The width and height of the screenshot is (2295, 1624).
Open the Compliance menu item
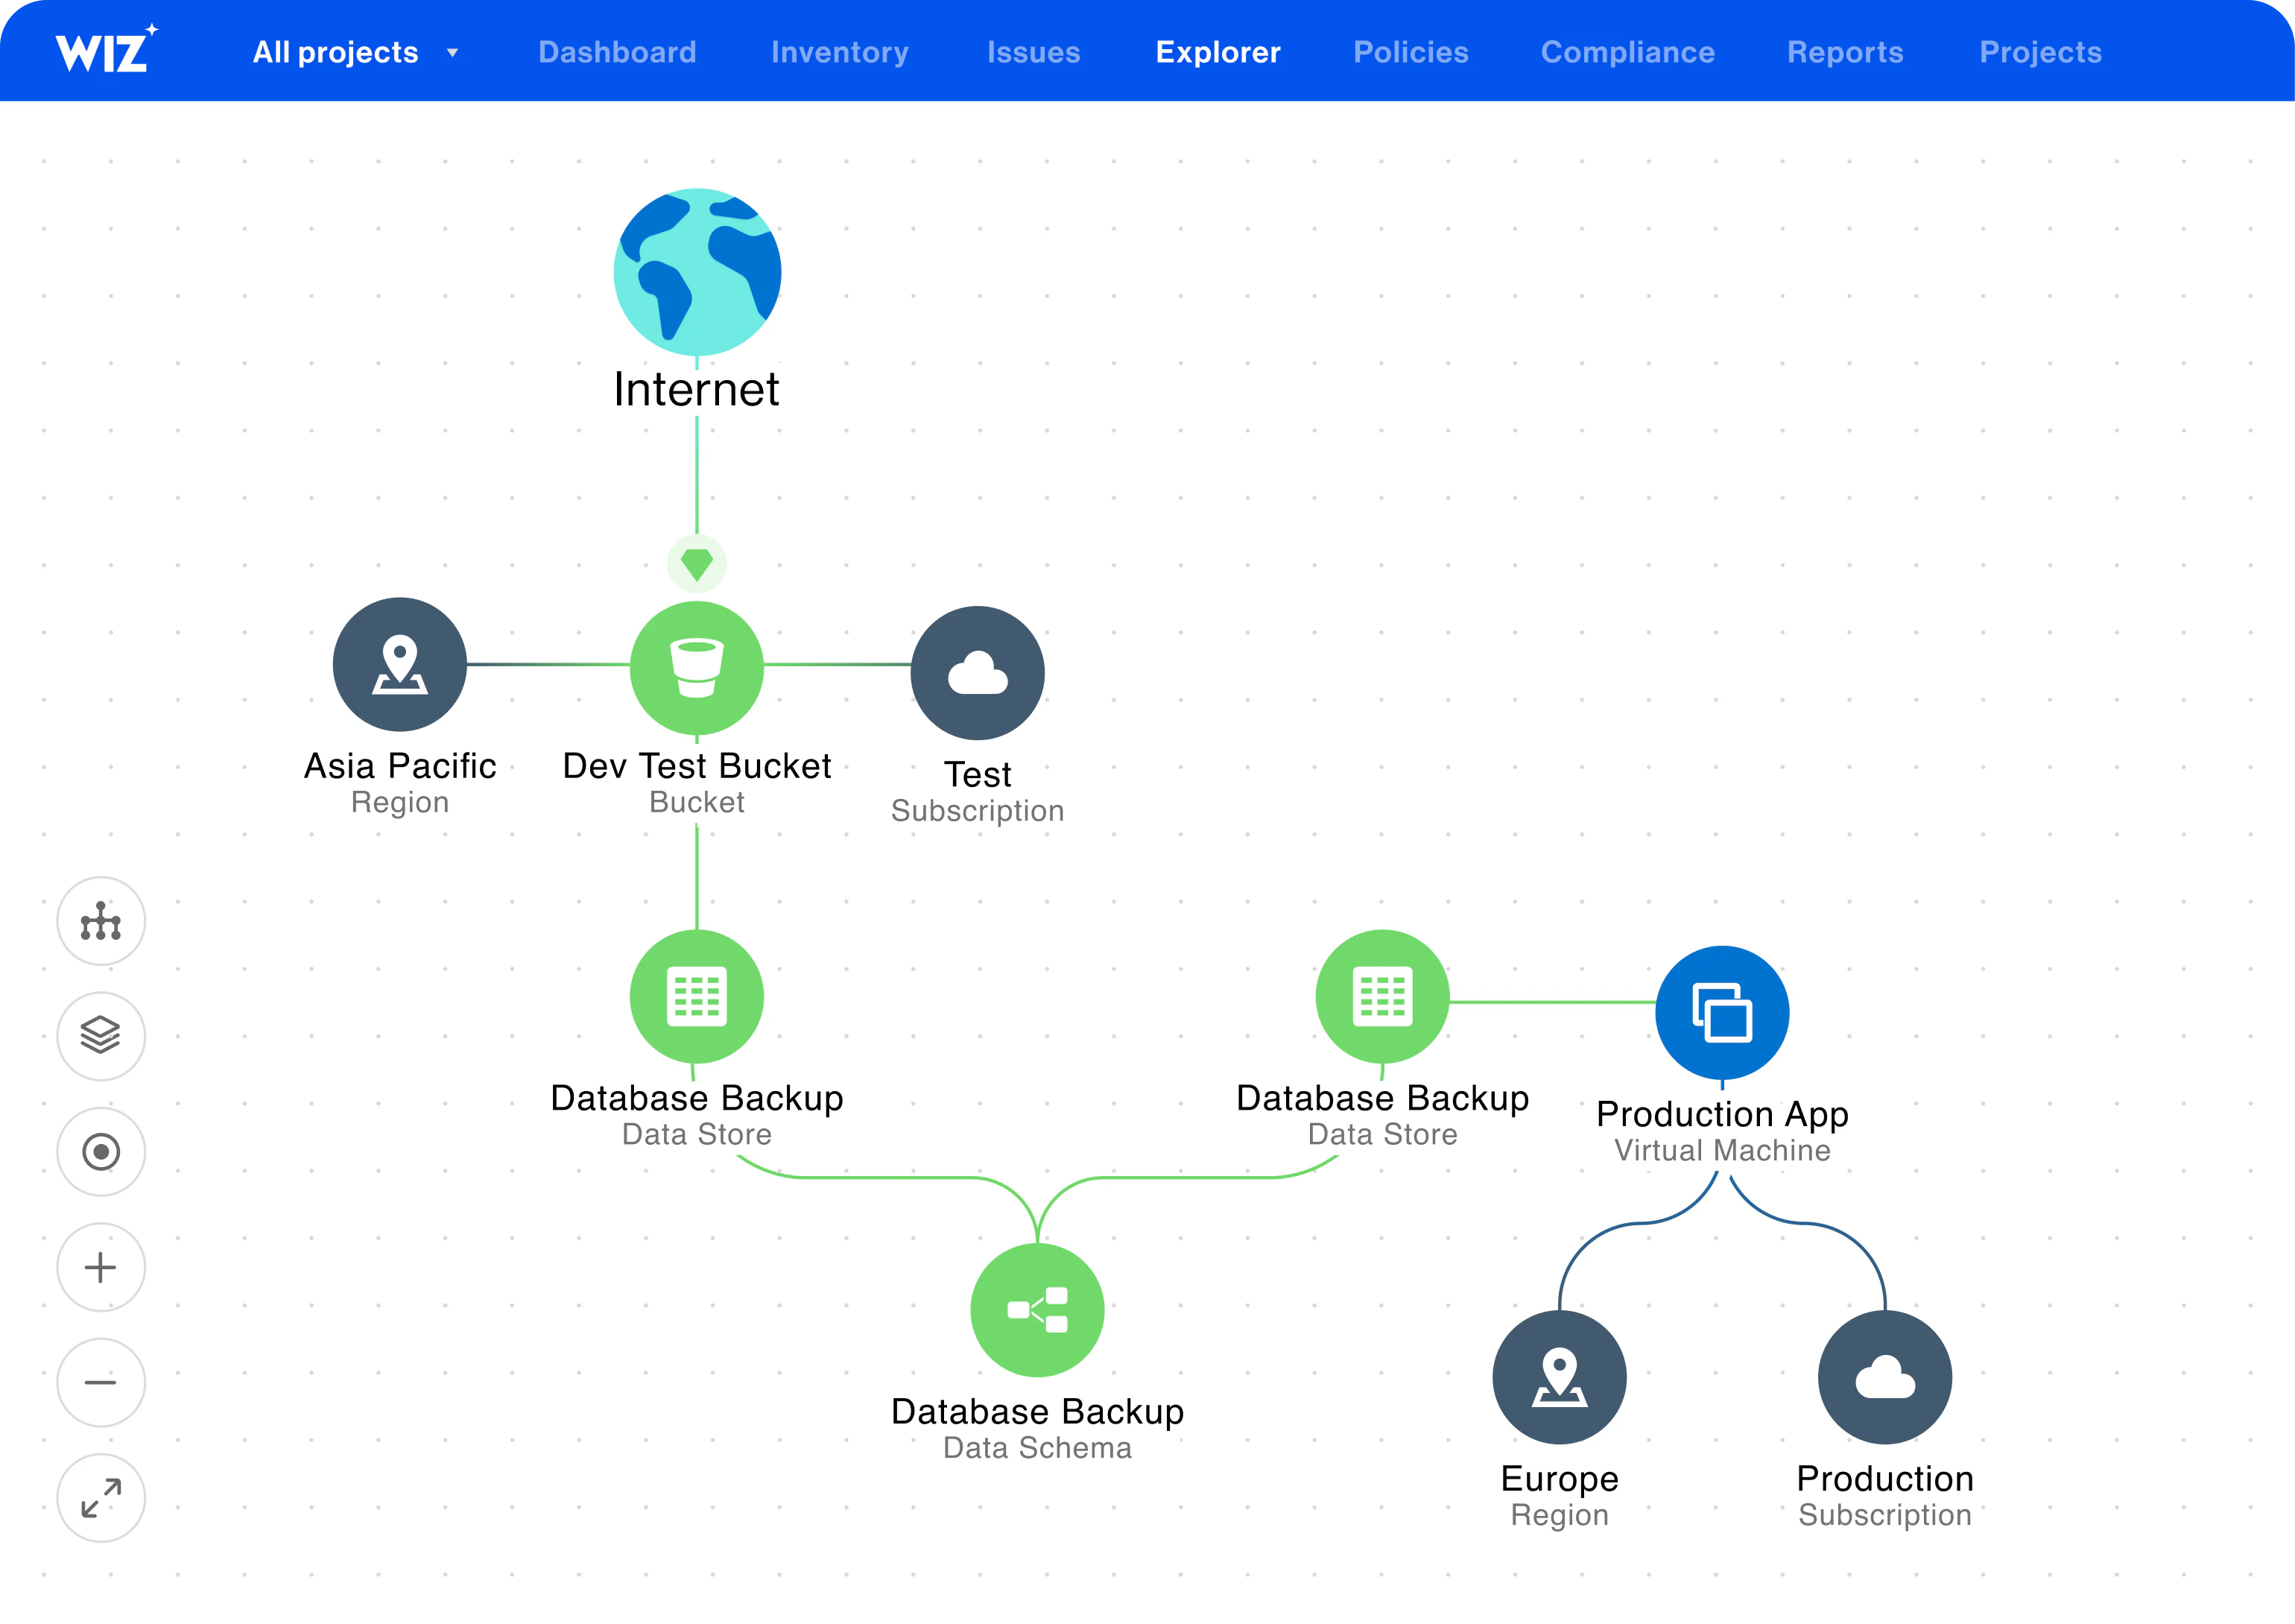[1625, 51]
